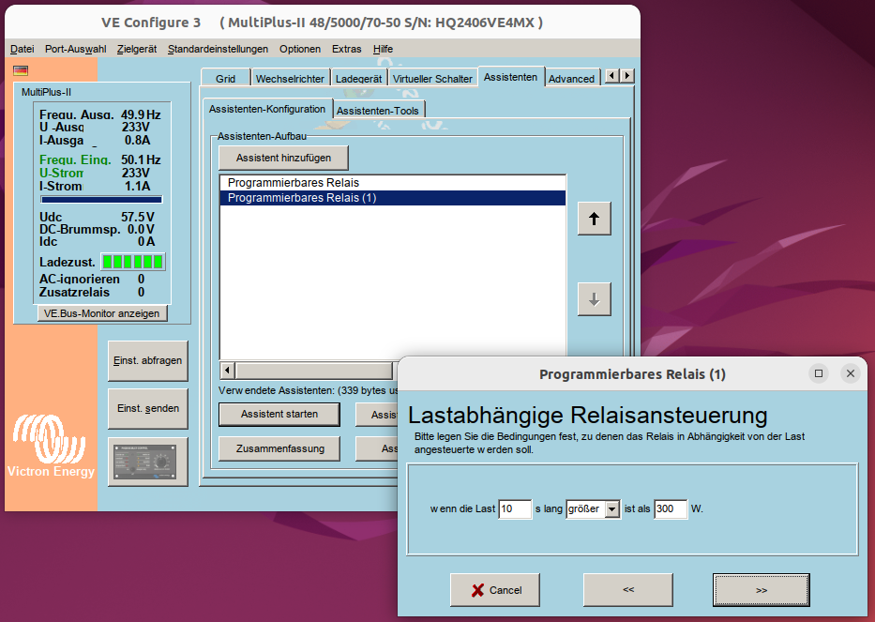The width and height of the screenshot is (875, 622).
Task: Click the Zusammenfassung button
Action: 279,449
